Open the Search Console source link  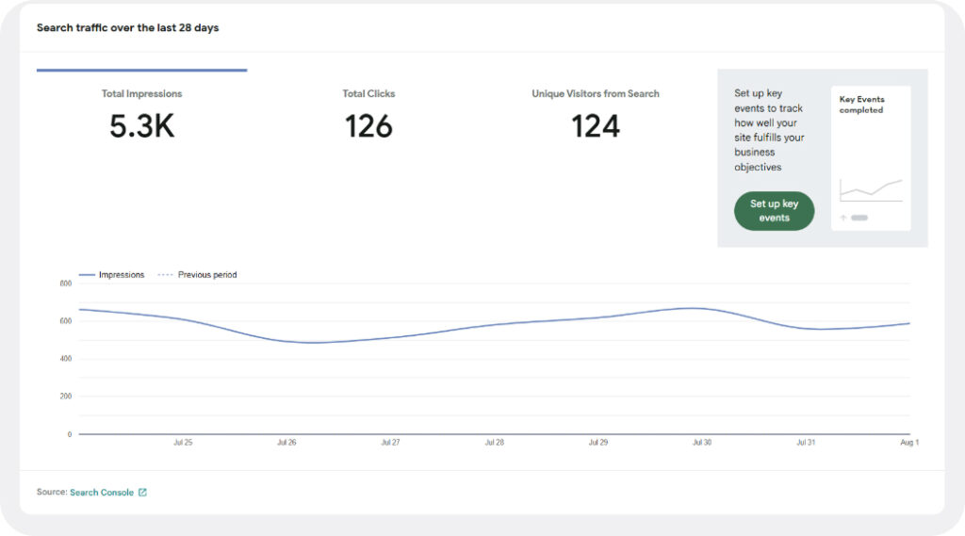pos(102,493)
